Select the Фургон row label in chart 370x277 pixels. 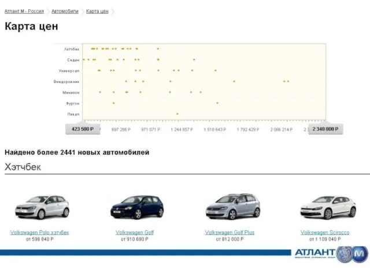click(x=72, y=103)
